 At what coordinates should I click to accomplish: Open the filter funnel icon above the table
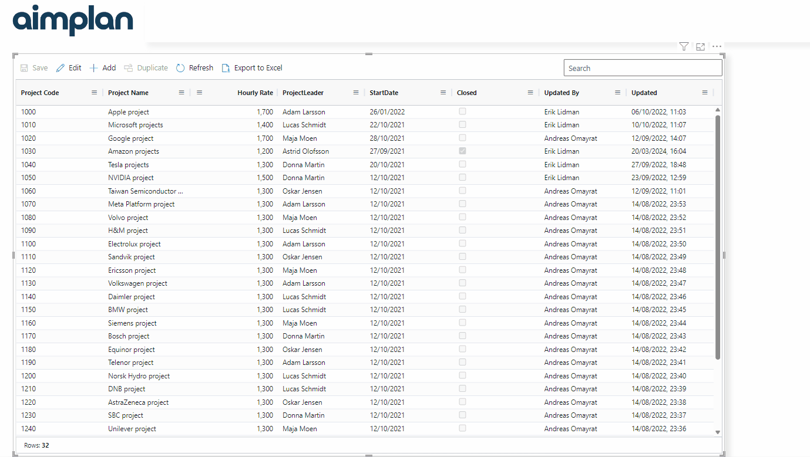click(x=683, y=46)
